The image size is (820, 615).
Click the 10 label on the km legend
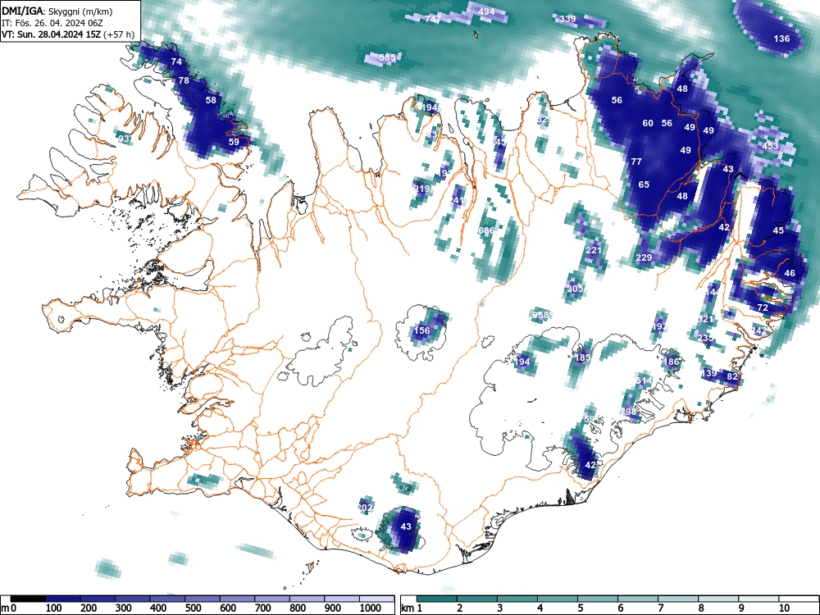pos(783,608)
